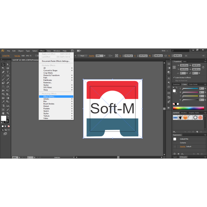
Task: Switch to the Swatches tab
Action: [x=176, y=84]
